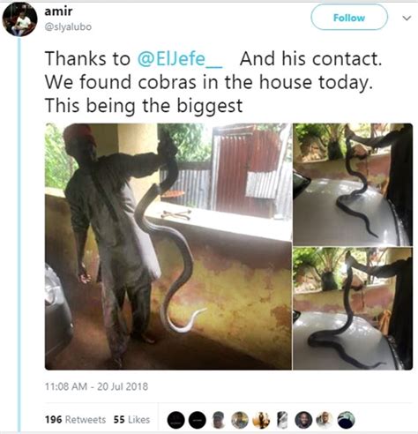The width and height of the screenshot is (418, 434).
Task: Click the Follow button
Action: (x=349, y=18)
